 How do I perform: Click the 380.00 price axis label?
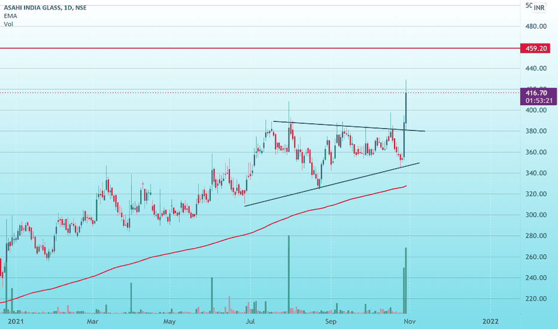pos(536,131)
